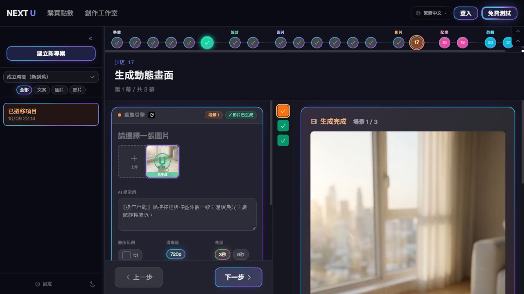The width and height of the screenshot is (524, 294).
Task: Click the 第 1 幕 / 共 3 幕 text
Action: (135, 89)
